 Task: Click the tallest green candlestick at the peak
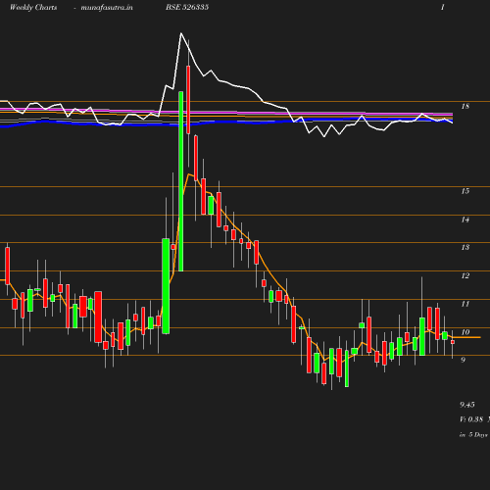coord(180,181)
